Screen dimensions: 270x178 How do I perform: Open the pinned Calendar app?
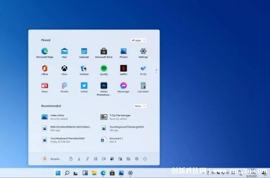click(84, 53)
